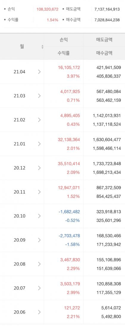Open details chevron for 21.01
The width and height of the screenshot is (125, 326).
[39, 144]
